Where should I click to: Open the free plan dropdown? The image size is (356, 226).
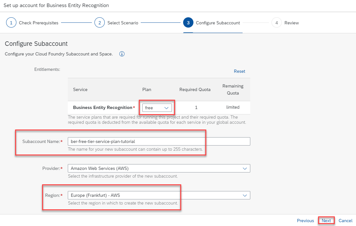coord(157,108)
